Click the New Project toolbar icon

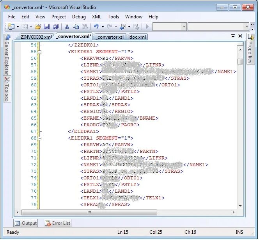tap(11, 27)
